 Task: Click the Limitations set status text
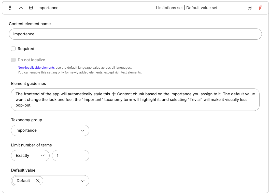click(169, 8)
